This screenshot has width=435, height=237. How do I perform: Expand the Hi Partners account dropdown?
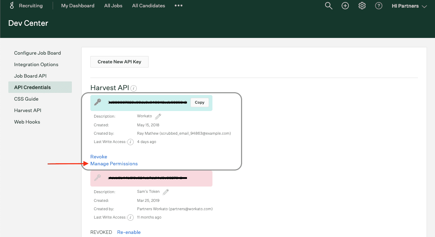tap(409, 6)
